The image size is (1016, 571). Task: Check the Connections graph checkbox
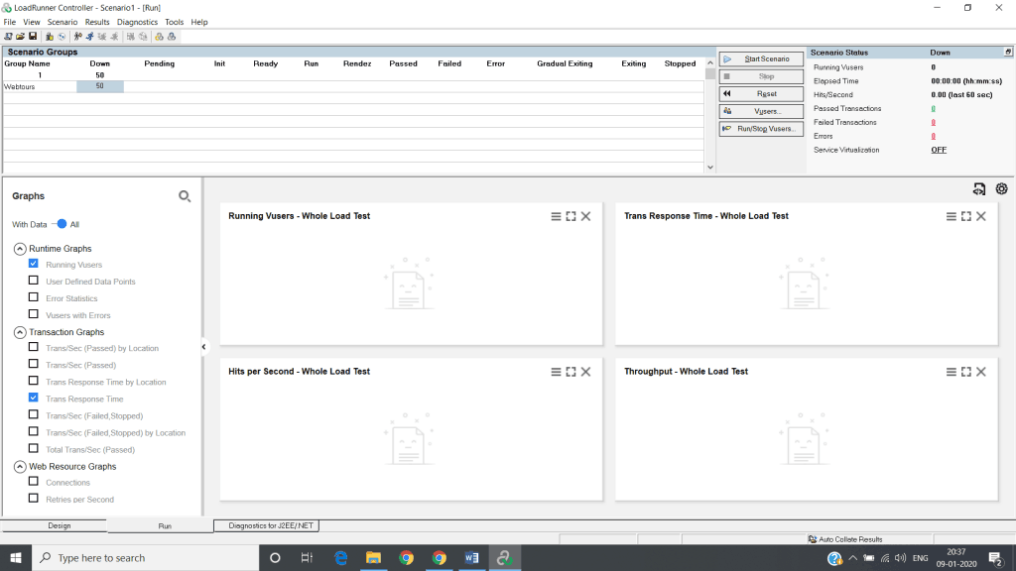point(34,482)
